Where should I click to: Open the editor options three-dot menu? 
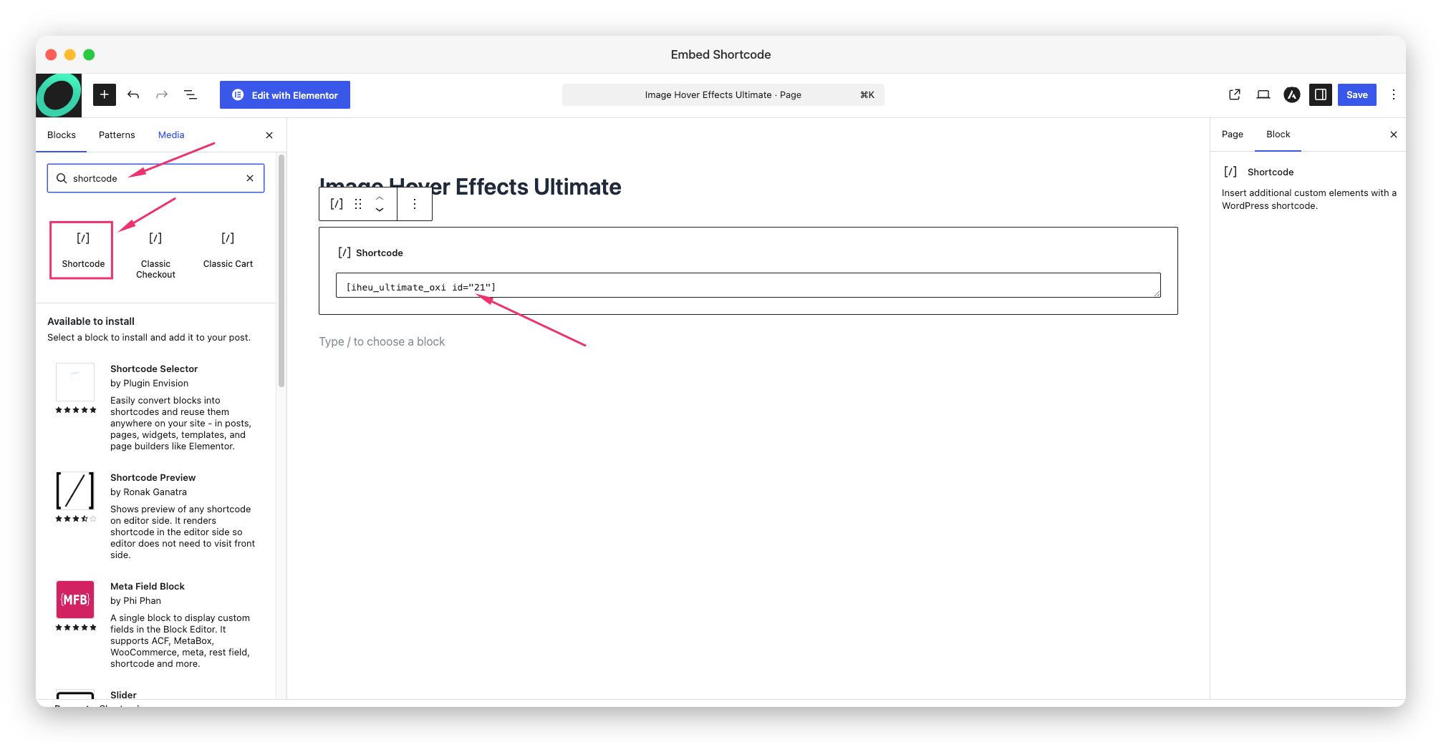1394,94
